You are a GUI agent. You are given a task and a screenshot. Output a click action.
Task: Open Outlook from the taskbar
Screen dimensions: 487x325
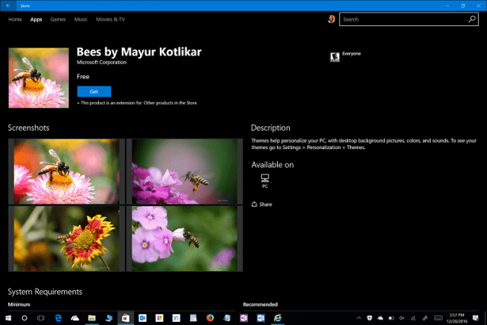(x=142, y=318)
